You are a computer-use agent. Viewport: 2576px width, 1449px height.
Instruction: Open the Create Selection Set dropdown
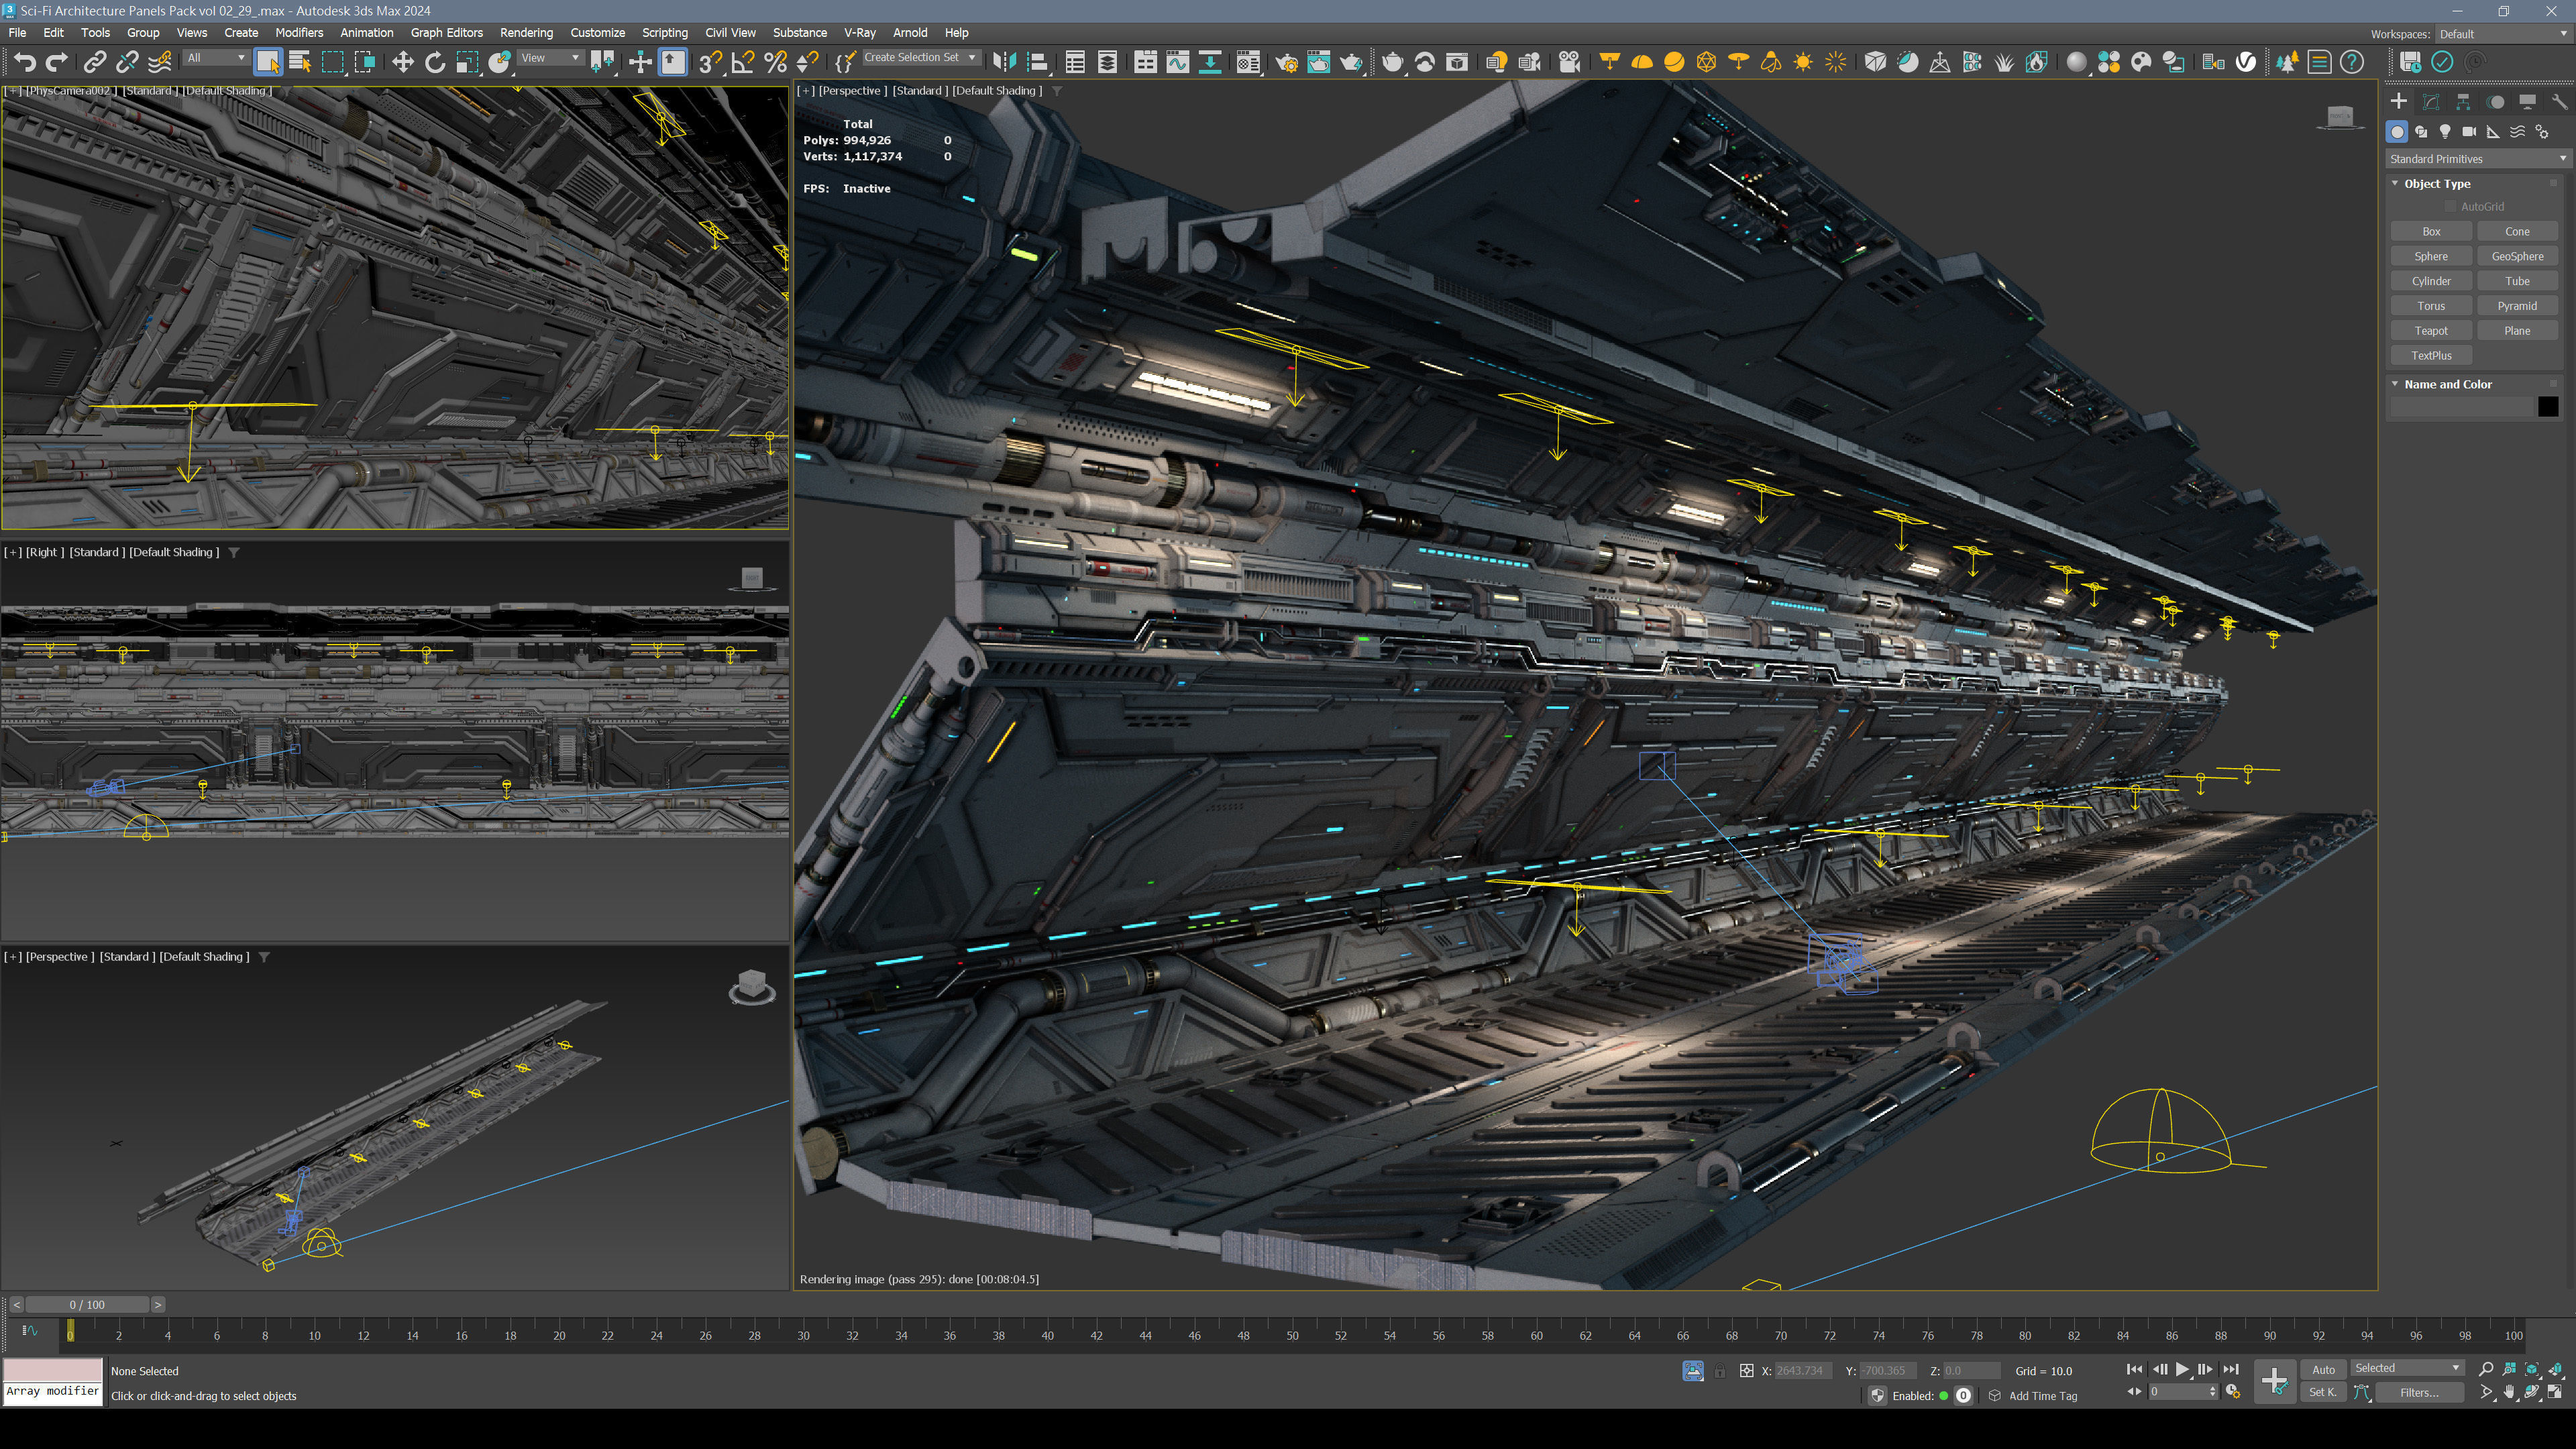click(920, 58)
